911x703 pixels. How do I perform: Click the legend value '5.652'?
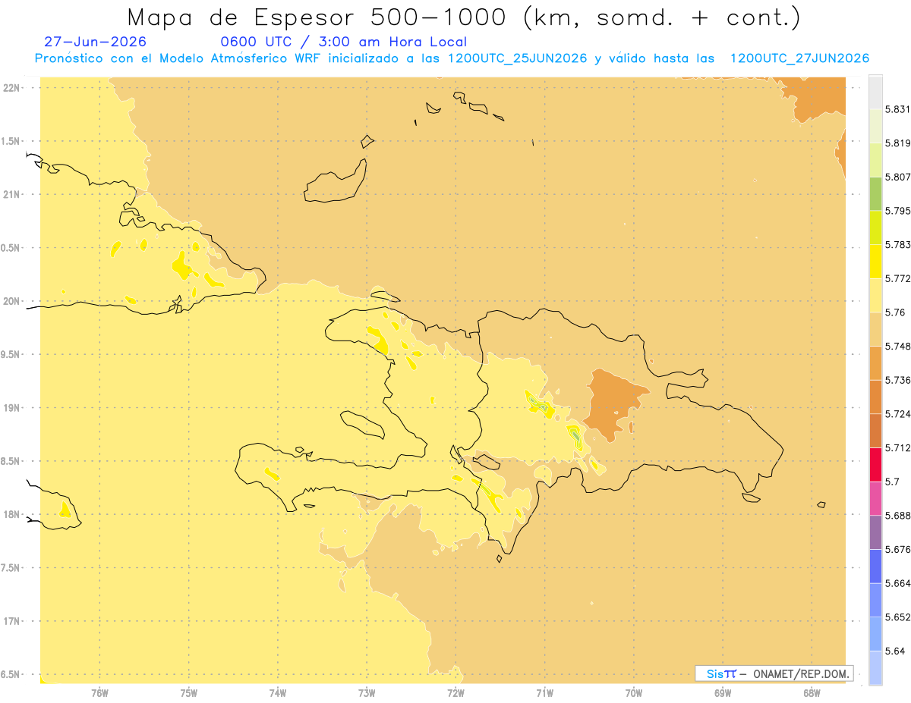tap(897, 617)
